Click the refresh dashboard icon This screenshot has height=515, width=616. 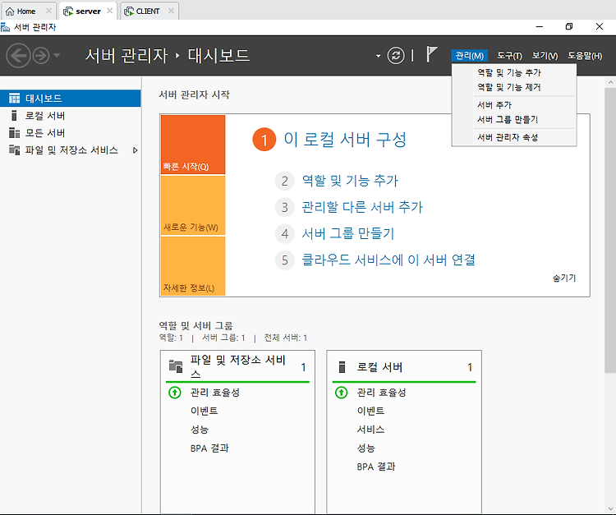pyautogui.click(x=396, y=55)
